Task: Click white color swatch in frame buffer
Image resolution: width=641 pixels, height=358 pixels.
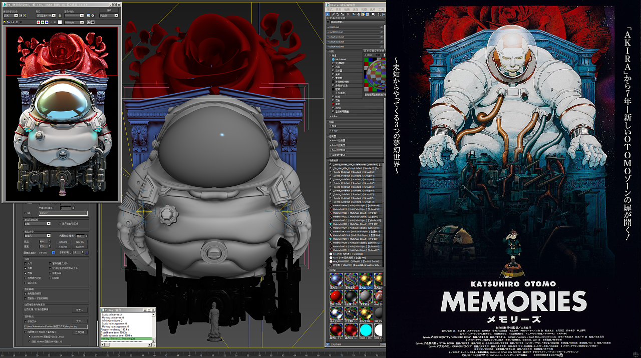Action: pos(60,22)
